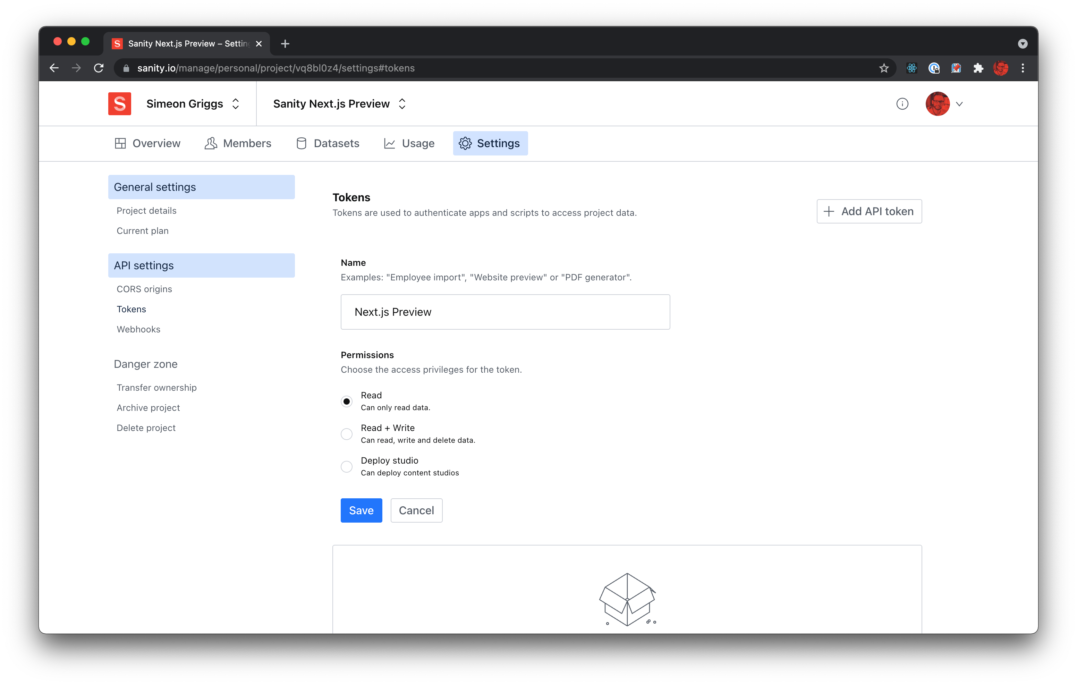Image resolution: width=1077 pixels, height=685 pixels.
Task: Click the info circle icon in header
Action: tap(902, 104)
